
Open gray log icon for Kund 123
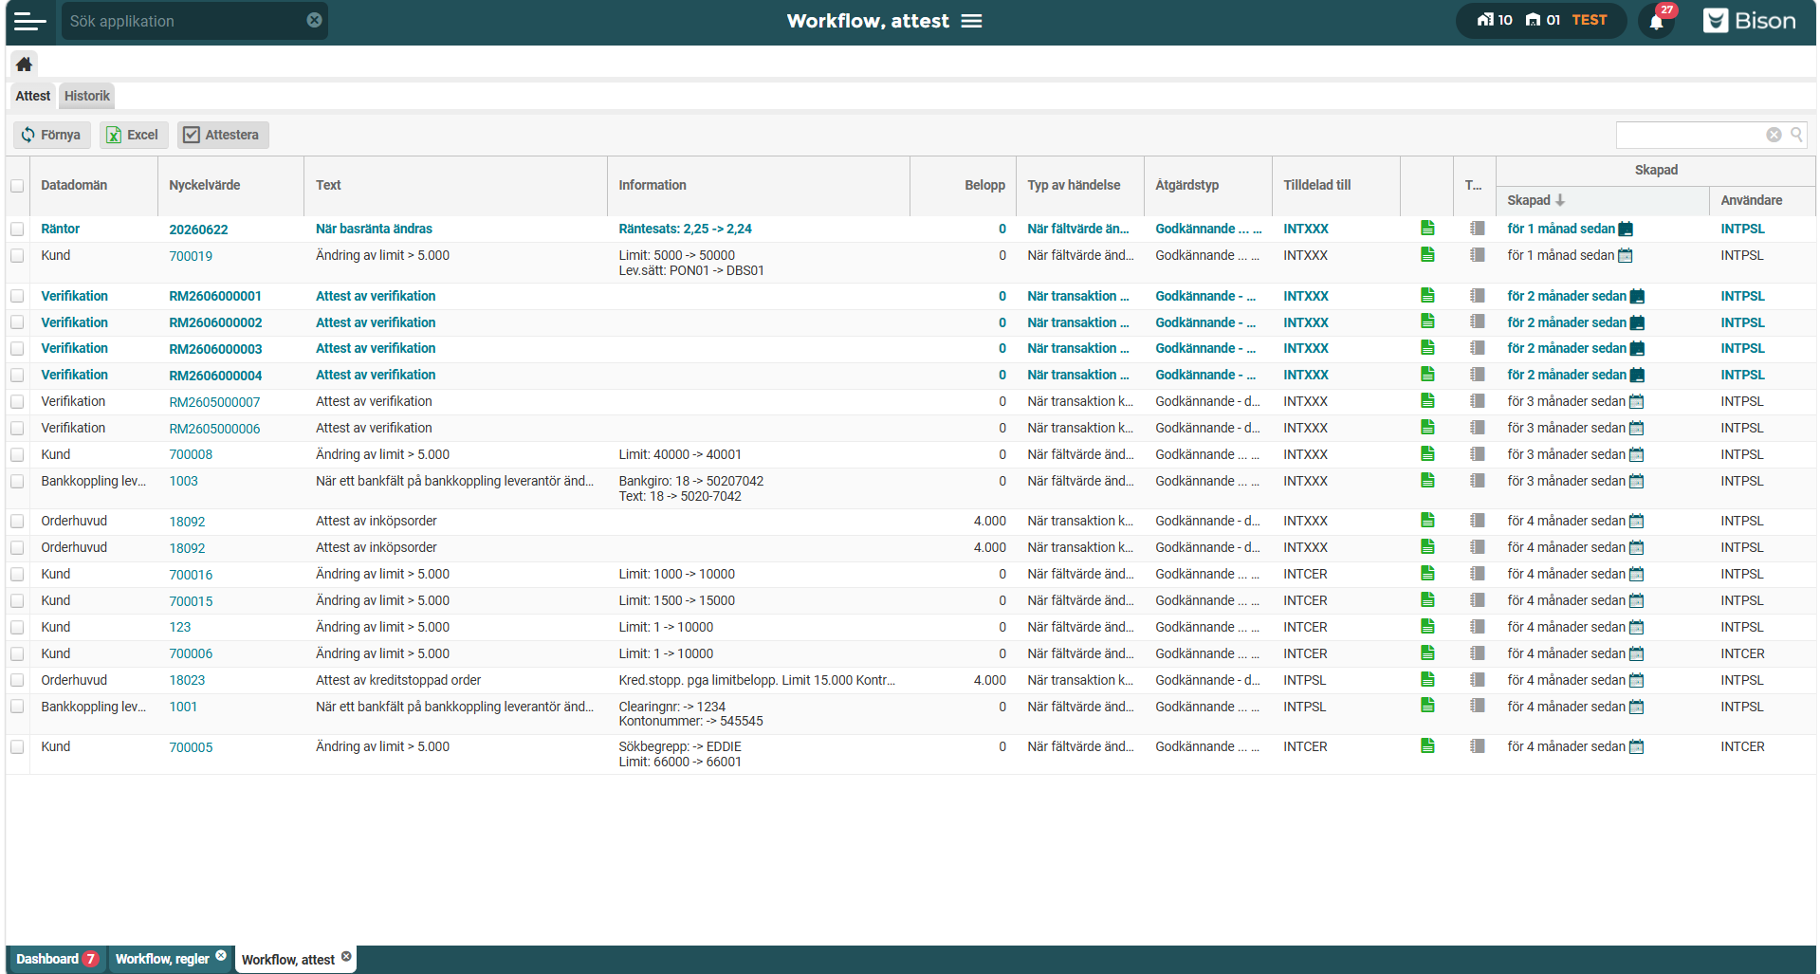[1477, 626]
